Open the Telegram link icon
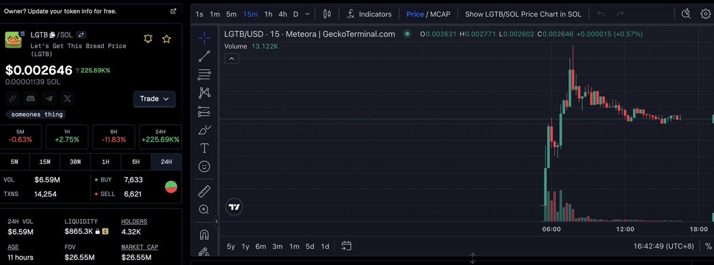This screenshot has height=265, width=714. click(49, 99)
